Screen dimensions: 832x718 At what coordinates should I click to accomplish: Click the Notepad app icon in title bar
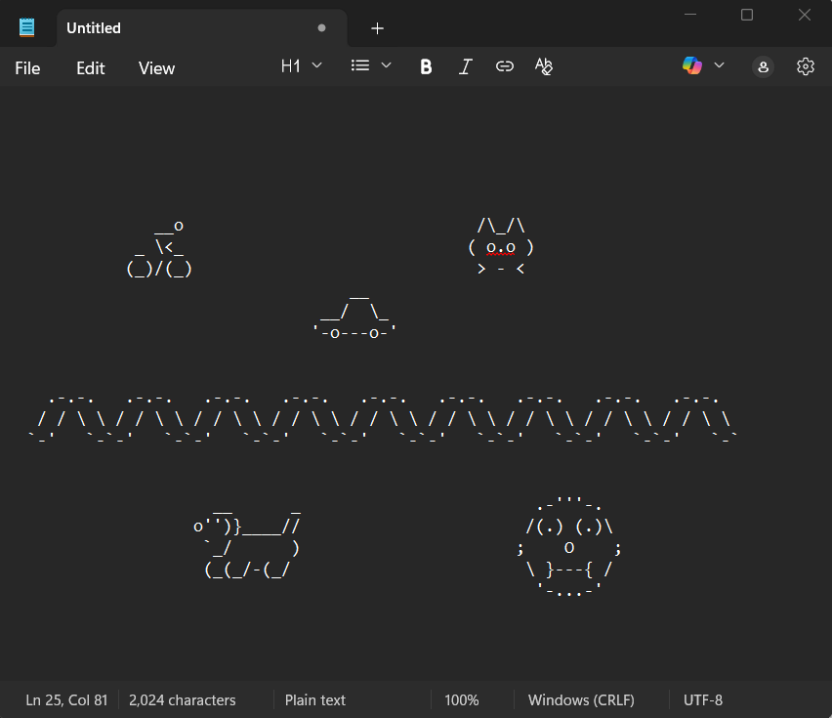27,27
